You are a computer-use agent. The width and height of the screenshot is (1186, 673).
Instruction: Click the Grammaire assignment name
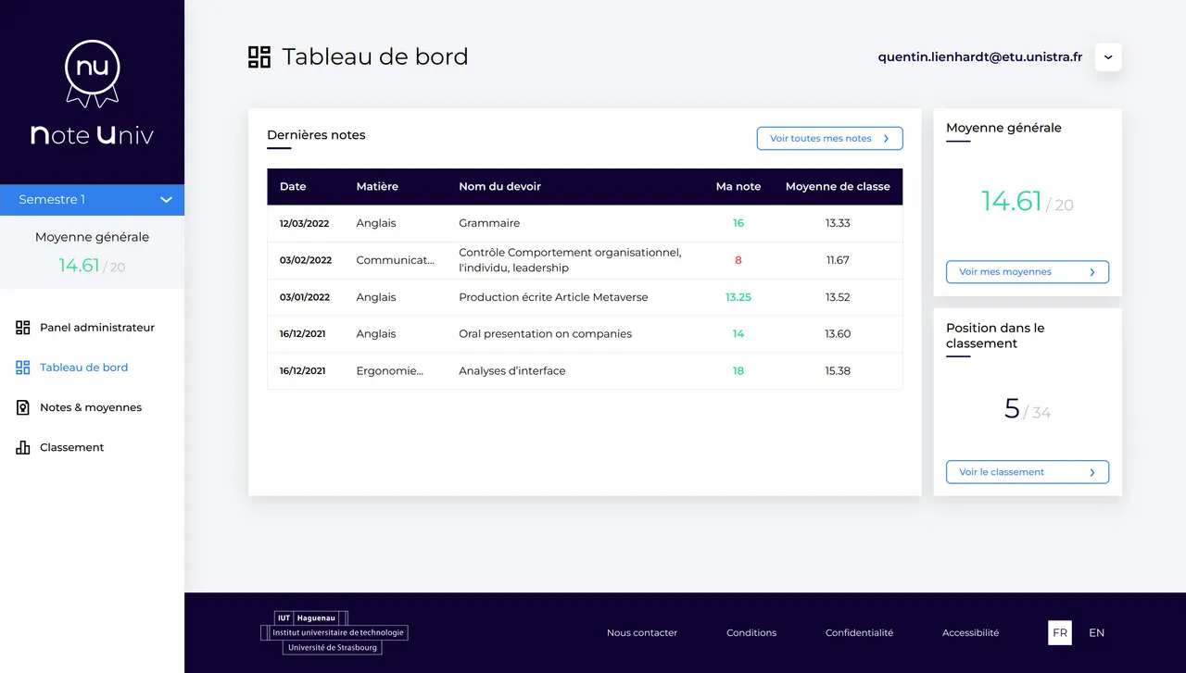[489, 223]
